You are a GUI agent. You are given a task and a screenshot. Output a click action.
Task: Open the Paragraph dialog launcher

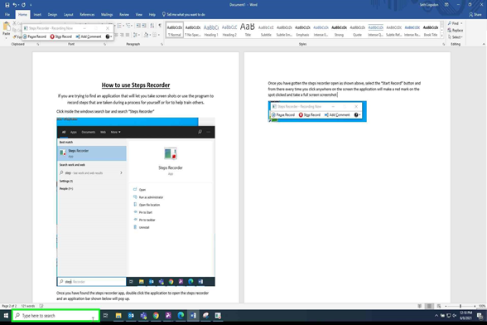pos(162,45)
